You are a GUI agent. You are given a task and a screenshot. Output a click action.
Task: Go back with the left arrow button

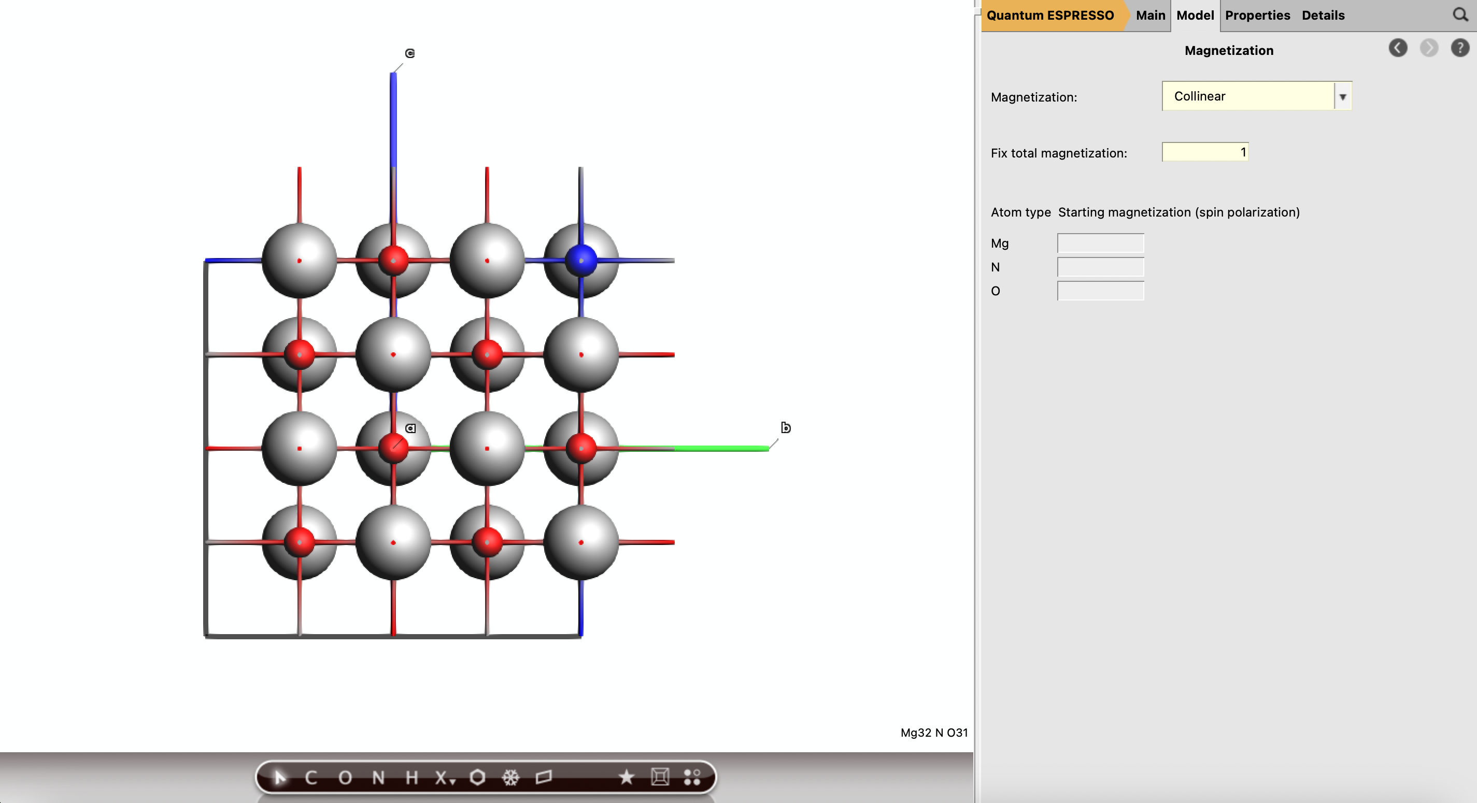(1397, 48)
